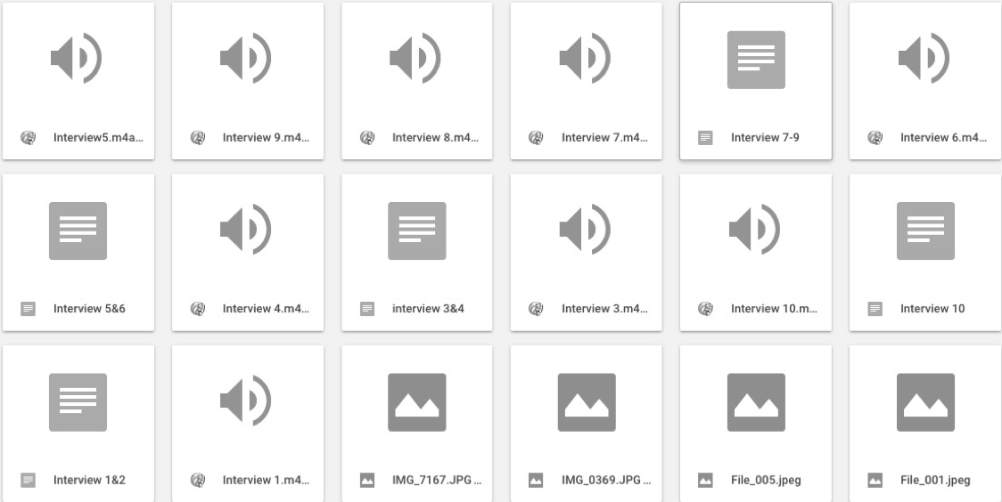
Task: Click the Interview 7.m4a file name
Action: 604,138
